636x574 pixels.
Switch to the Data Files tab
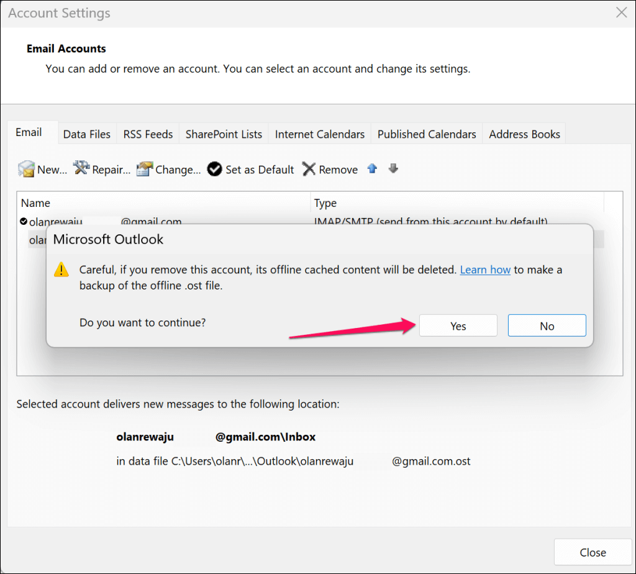pyautogui.click(x=87, y=134)
